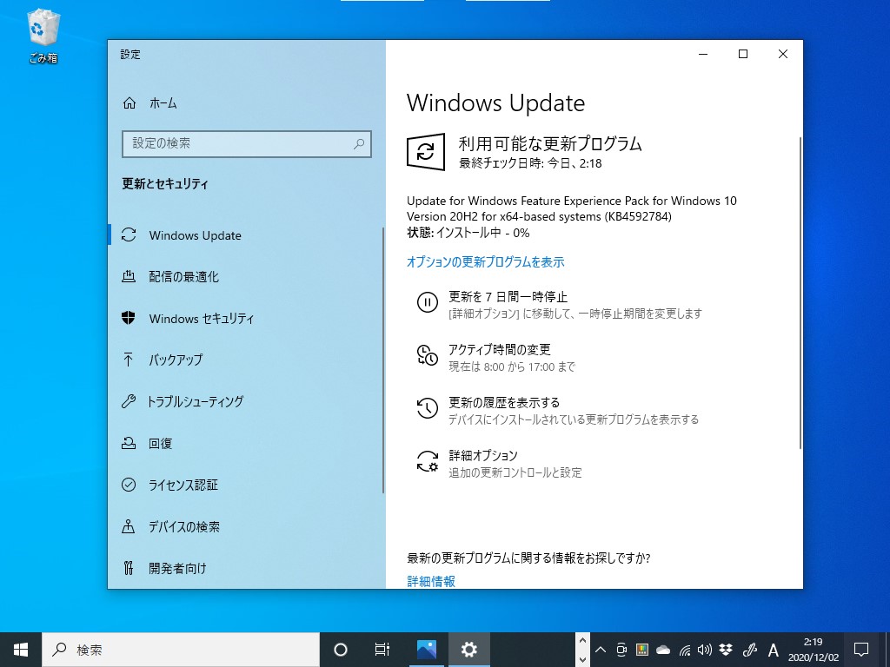Screen dimensions: 890x667
Task: Click the Dropbox icon in system tray
Action: (723, 649)
